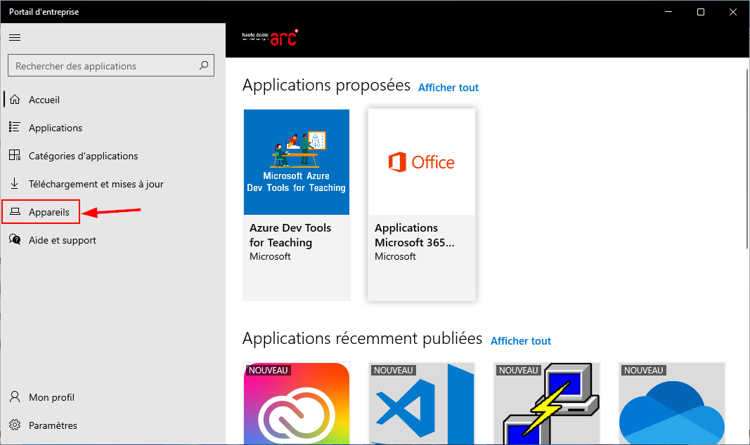The width and height of the screenshot is (750, 445).
Task: Open Catégories d'applications
Action: tap(113, 156)
